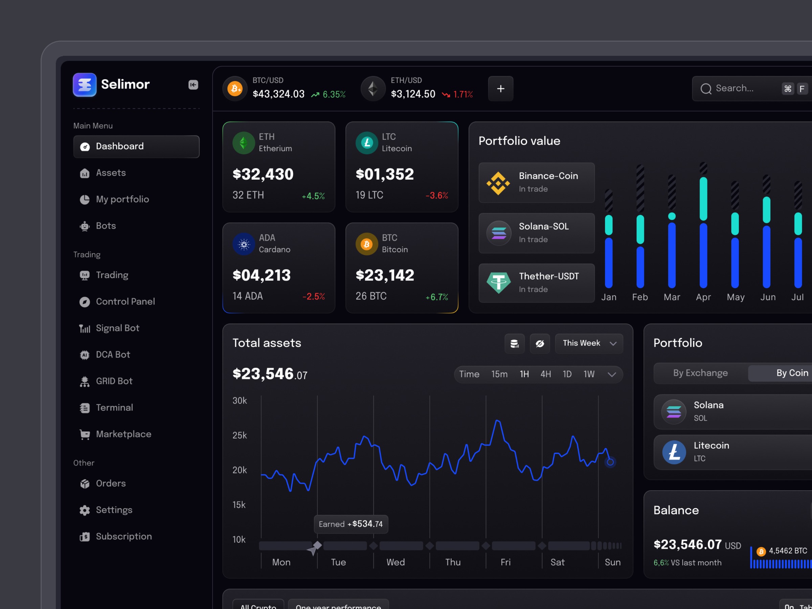Click the 1.71% ETH change value
Viewport: 812px width, 609px height.
click(x=463, y=95)
